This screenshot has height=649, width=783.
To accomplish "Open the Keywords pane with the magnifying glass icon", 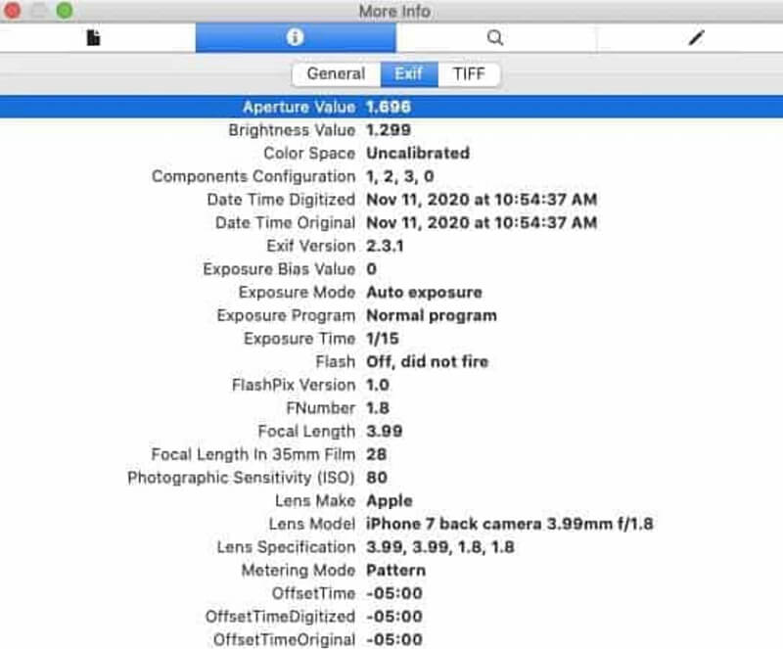I will (493, 39).
